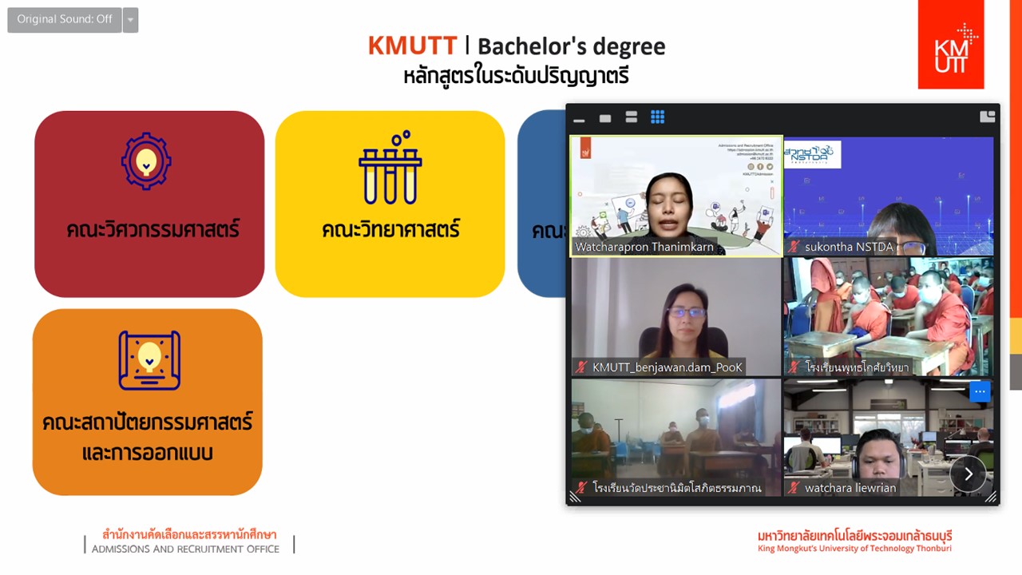This screenshot has width=1022, height=575.
Task: Select the watchara liewrian video tile
Action: coord(889,437)
